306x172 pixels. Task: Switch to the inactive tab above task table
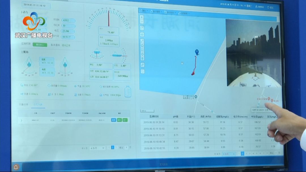(24, 104)
